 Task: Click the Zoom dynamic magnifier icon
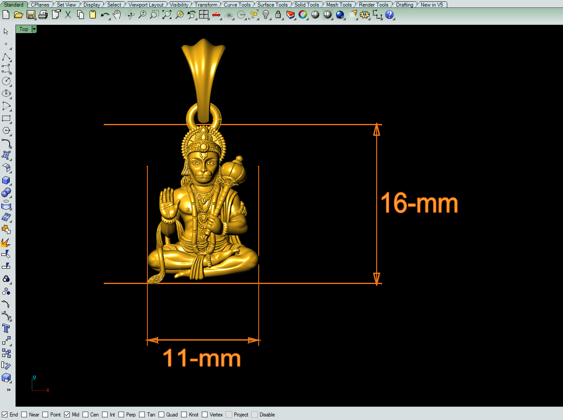142,15
